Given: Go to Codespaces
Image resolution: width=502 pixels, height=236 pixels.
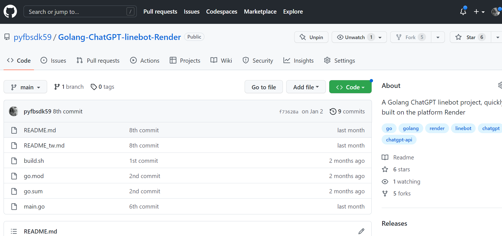Looking at the screenshot, I should (x=222, y=12).
